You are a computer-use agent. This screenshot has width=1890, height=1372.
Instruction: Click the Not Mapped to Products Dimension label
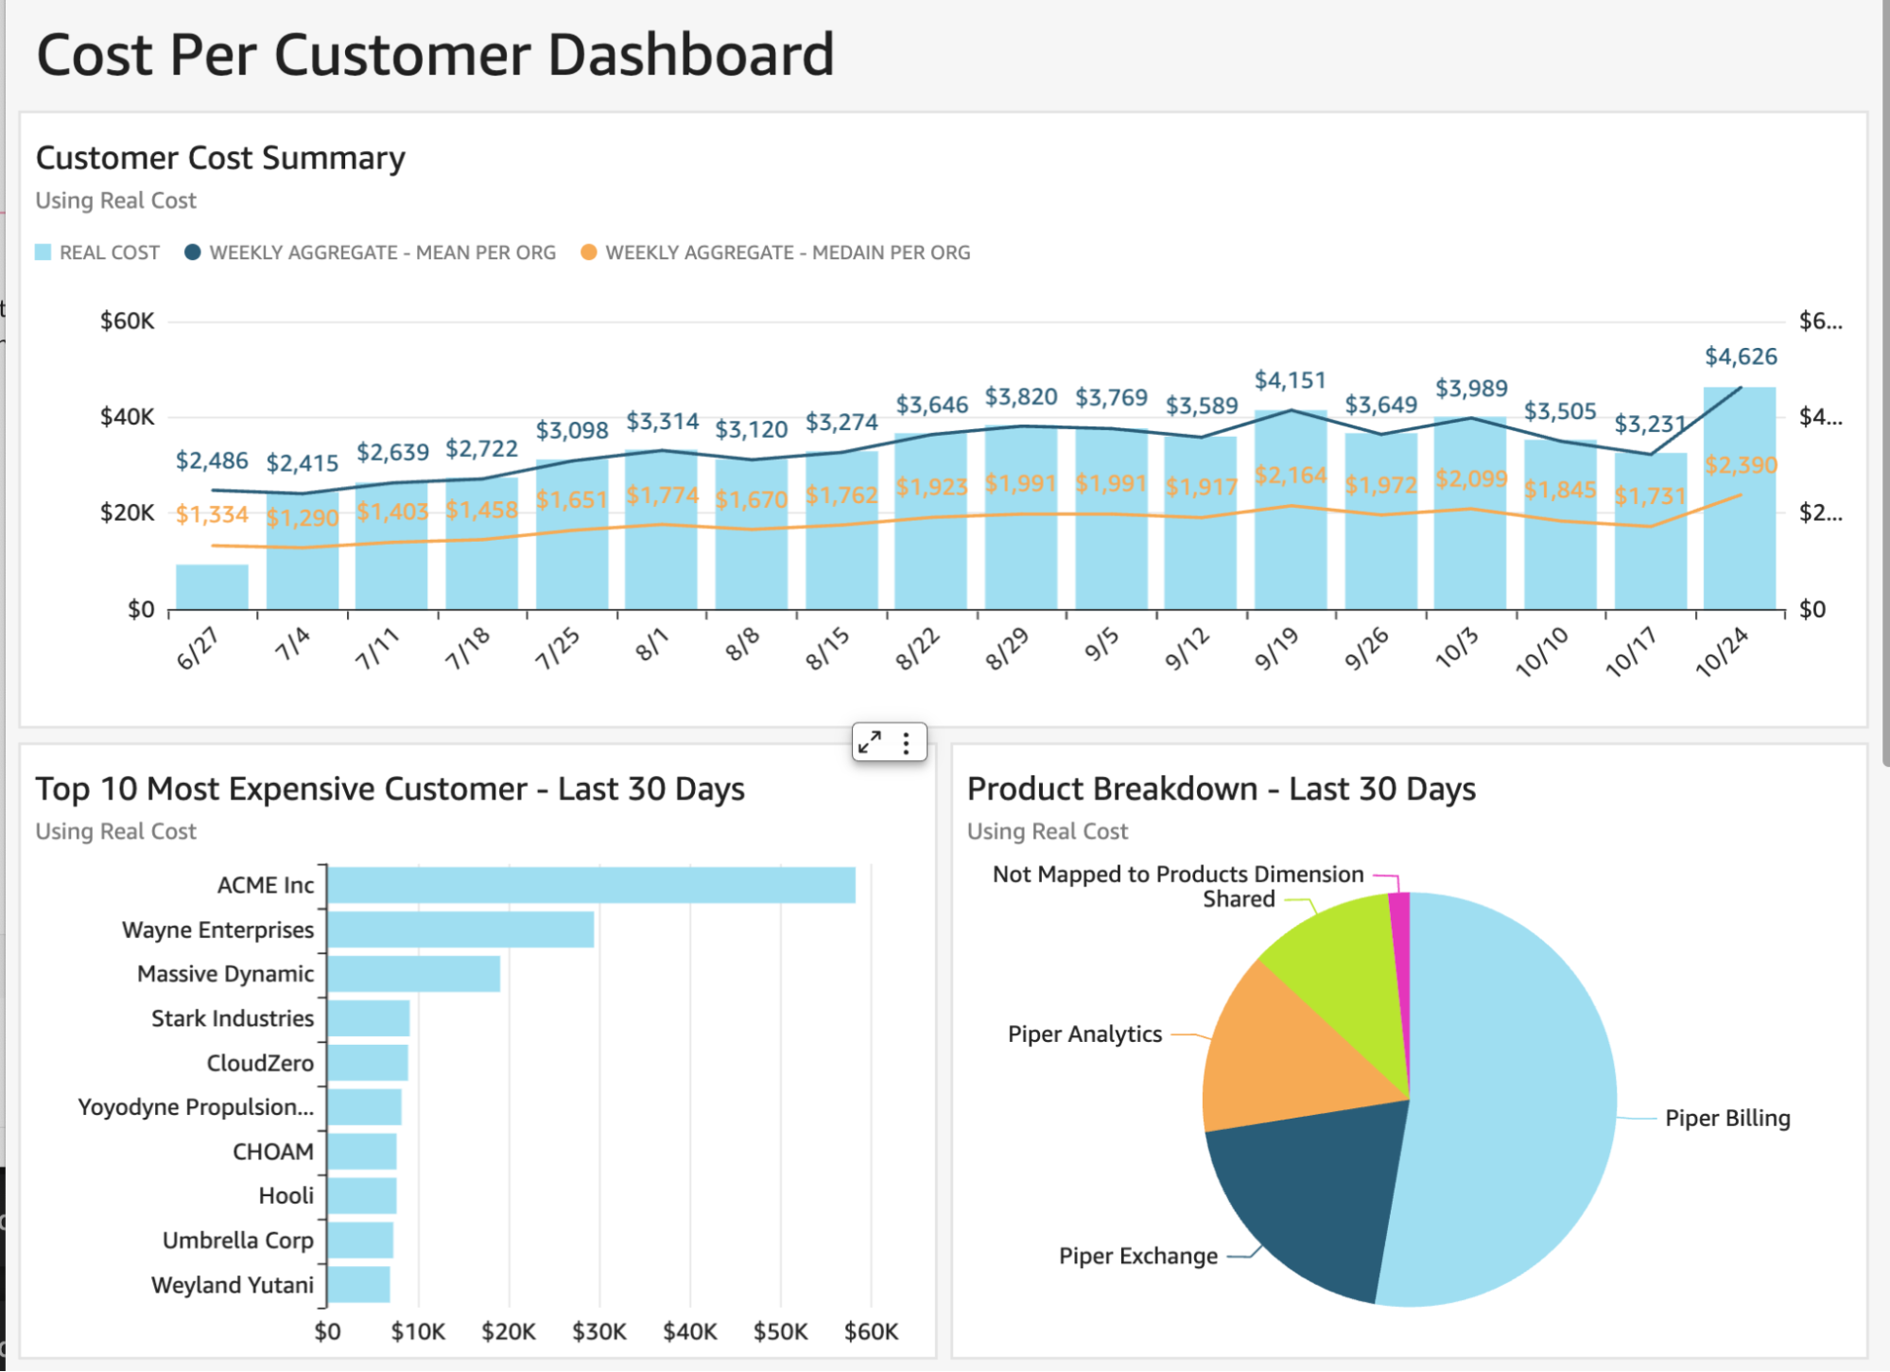tap(1178, 875)
